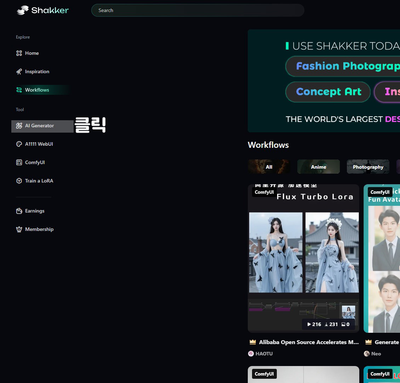
Task: Click the image count icon showing 0
Action: (x=343, y=324)
